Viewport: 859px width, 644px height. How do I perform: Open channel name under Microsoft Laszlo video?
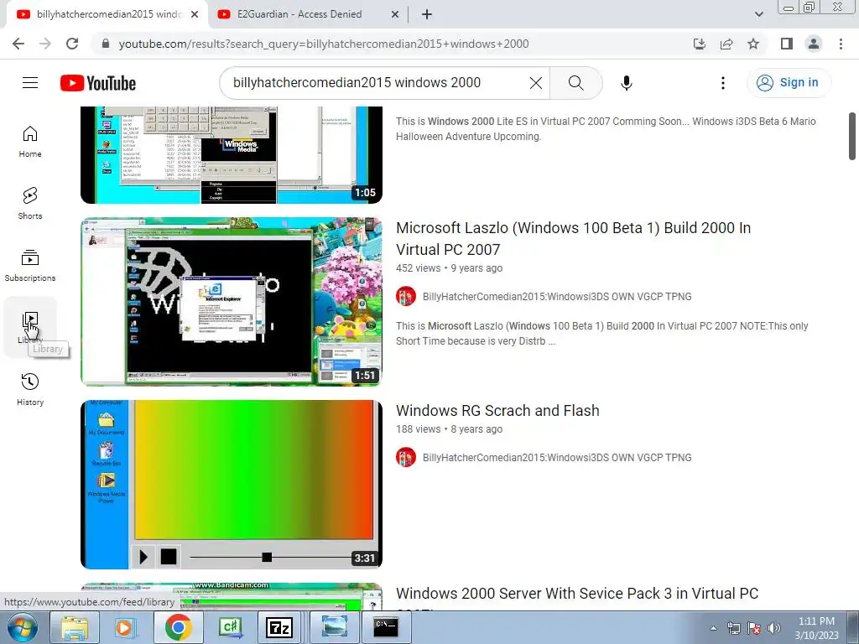coord(557,296)
